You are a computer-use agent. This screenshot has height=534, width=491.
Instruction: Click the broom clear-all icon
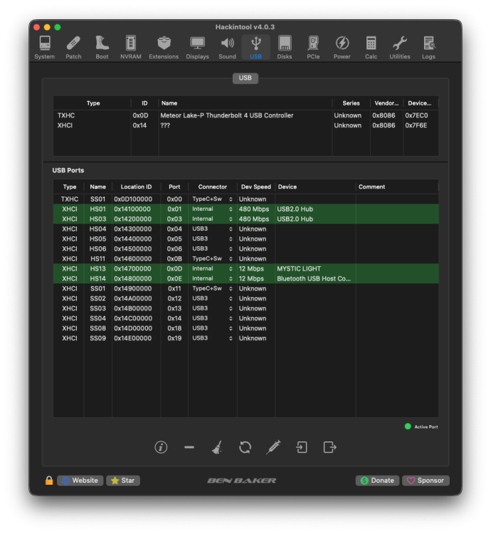pos(217,447)
